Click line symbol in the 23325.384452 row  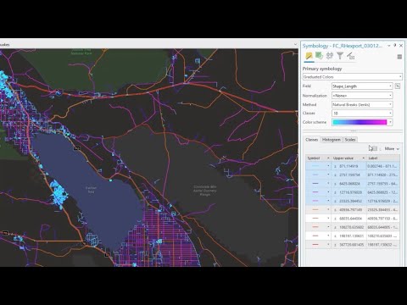point(315,201)
